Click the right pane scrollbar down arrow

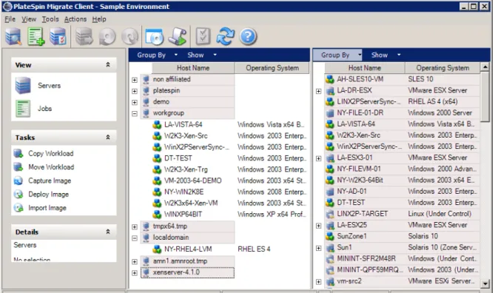485,283
